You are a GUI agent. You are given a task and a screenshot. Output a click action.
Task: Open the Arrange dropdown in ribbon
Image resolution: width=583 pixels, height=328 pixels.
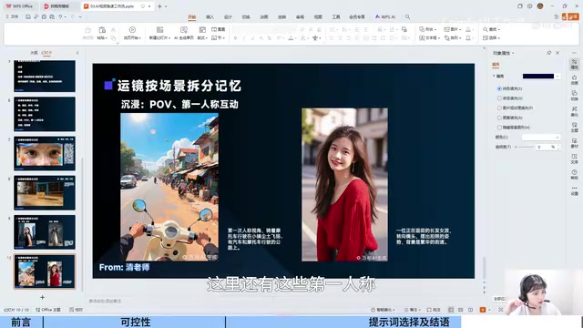pyautogui.click(x=453, y=38)
